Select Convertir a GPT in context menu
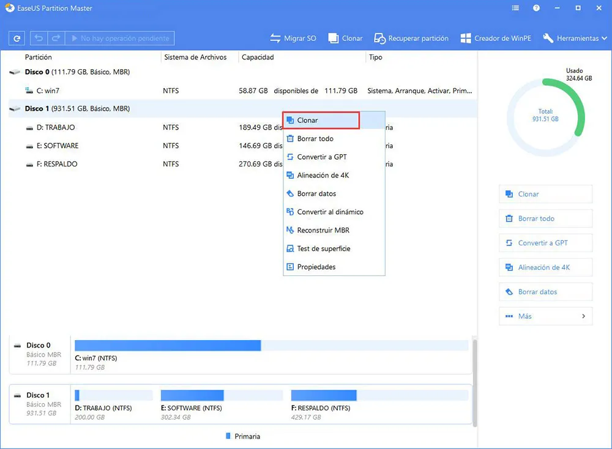Viewport: 612px width, 449px height. (x=334, y=157)
